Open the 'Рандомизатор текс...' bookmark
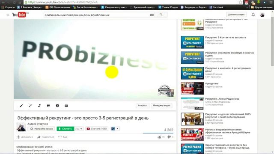The width and height of the screenshot is (274, 154). point(114,7)
